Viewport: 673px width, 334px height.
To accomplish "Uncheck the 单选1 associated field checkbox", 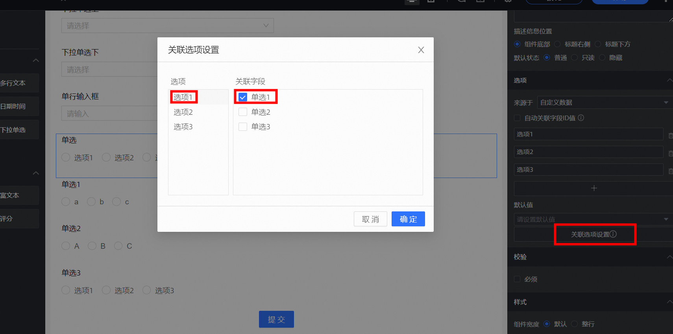I will coord(243,97).
